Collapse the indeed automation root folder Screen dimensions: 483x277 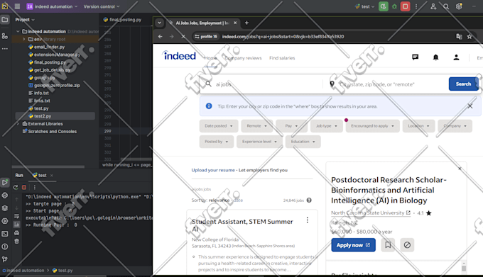point(18,32)
